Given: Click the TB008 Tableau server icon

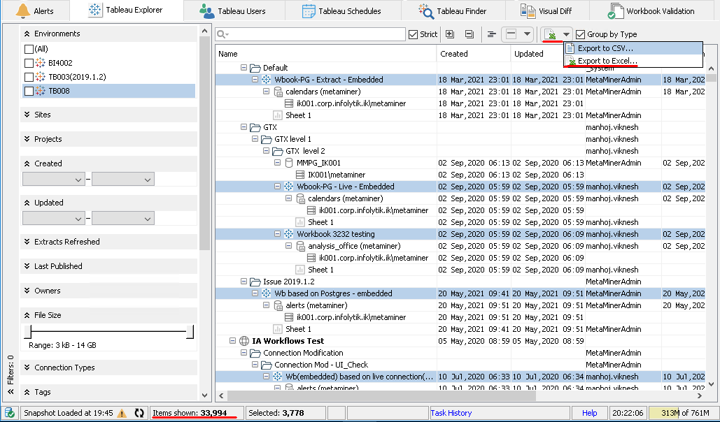Looking at the screenshot, I should coord(41,91).
